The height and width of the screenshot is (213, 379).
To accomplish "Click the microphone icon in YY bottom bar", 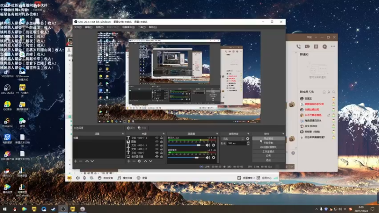I will point(84,178).
